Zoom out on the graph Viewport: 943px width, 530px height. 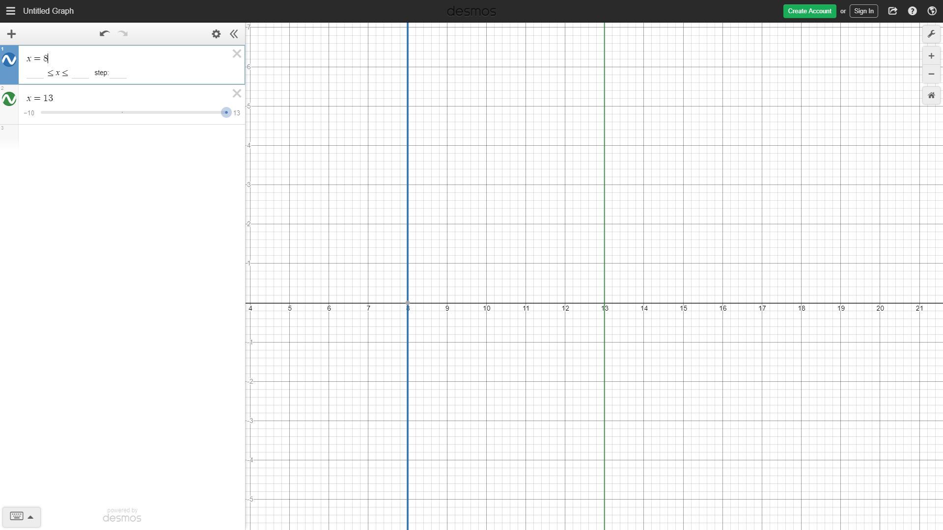(x=931, y=74)
